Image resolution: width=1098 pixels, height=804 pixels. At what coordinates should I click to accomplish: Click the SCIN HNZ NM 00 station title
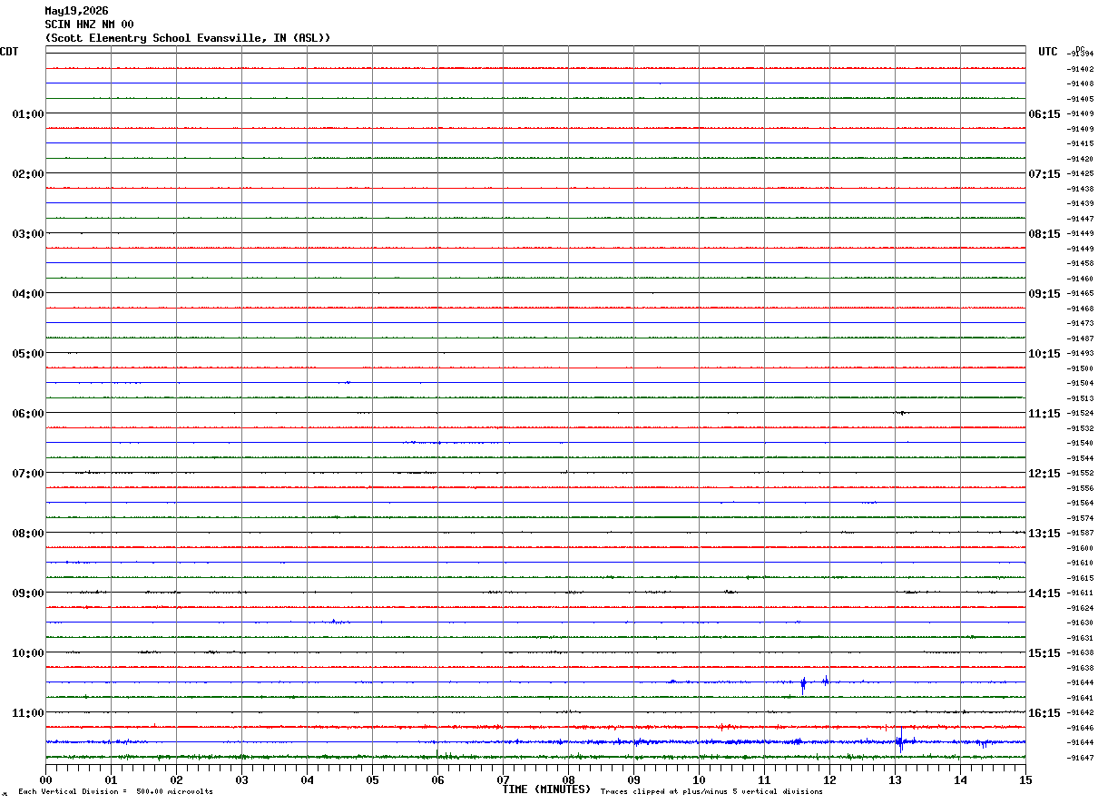[x=89, y=24]
